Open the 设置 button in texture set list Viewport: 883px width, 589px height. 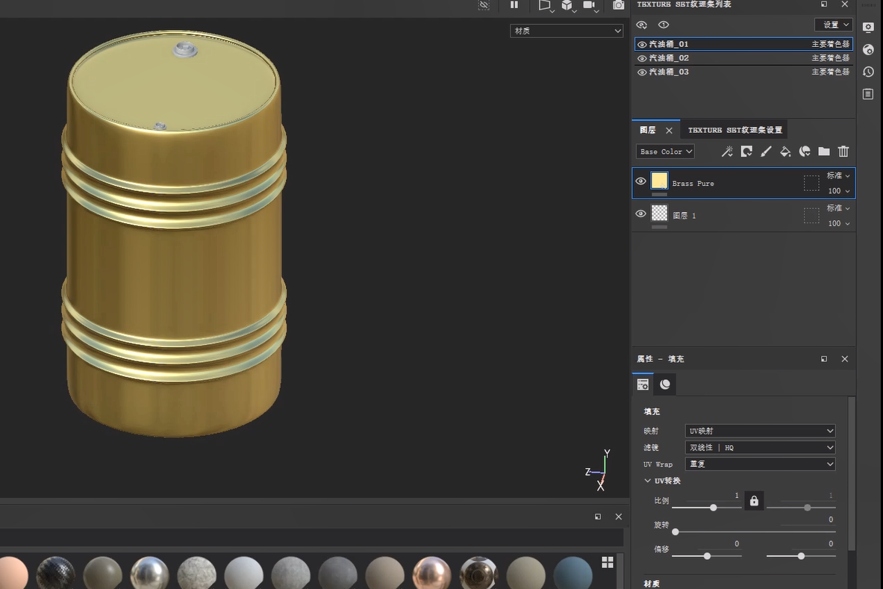[x=833, y=25]
